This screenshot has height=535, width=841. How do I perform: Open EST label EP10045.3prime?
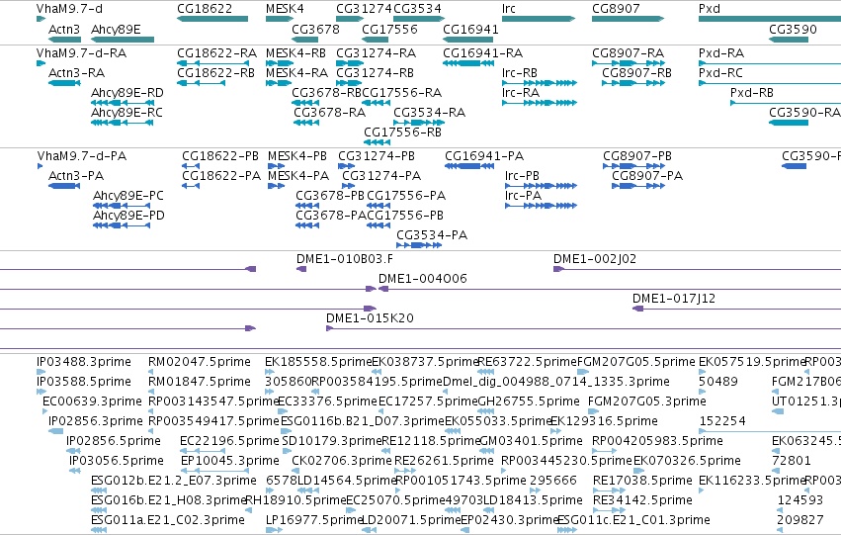coord(229,462)
